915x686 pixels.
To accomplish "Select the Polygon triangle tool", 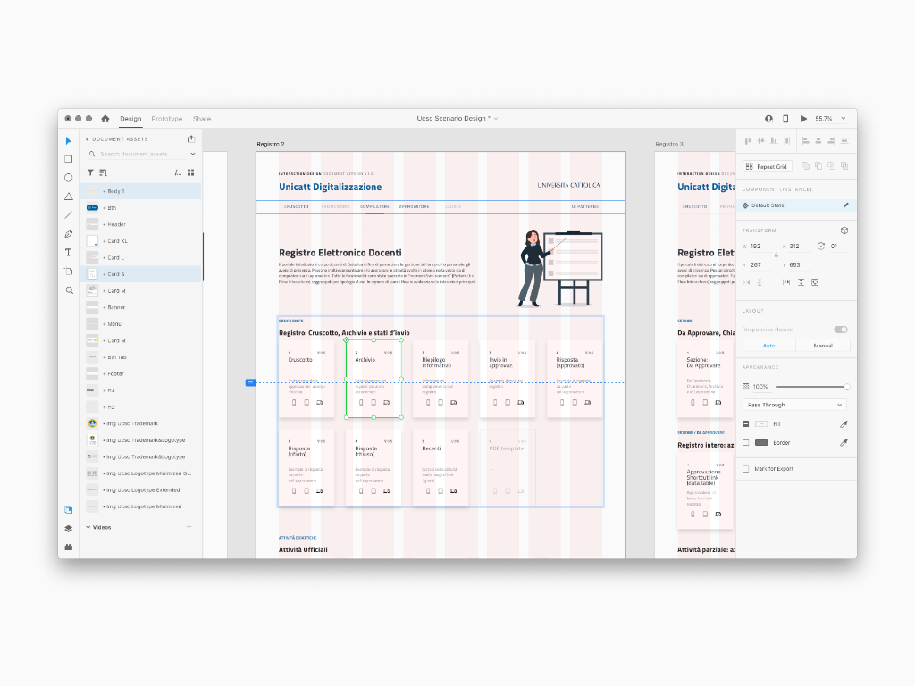I will click(x=68, y=197).
